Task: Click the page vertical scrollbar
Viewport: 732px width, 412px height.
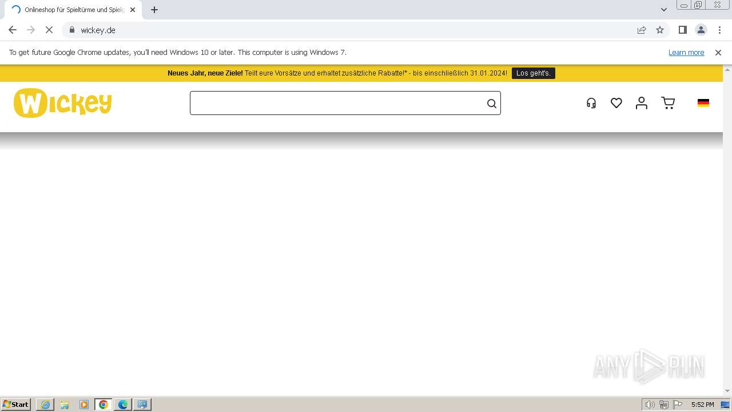Action: 727,231
